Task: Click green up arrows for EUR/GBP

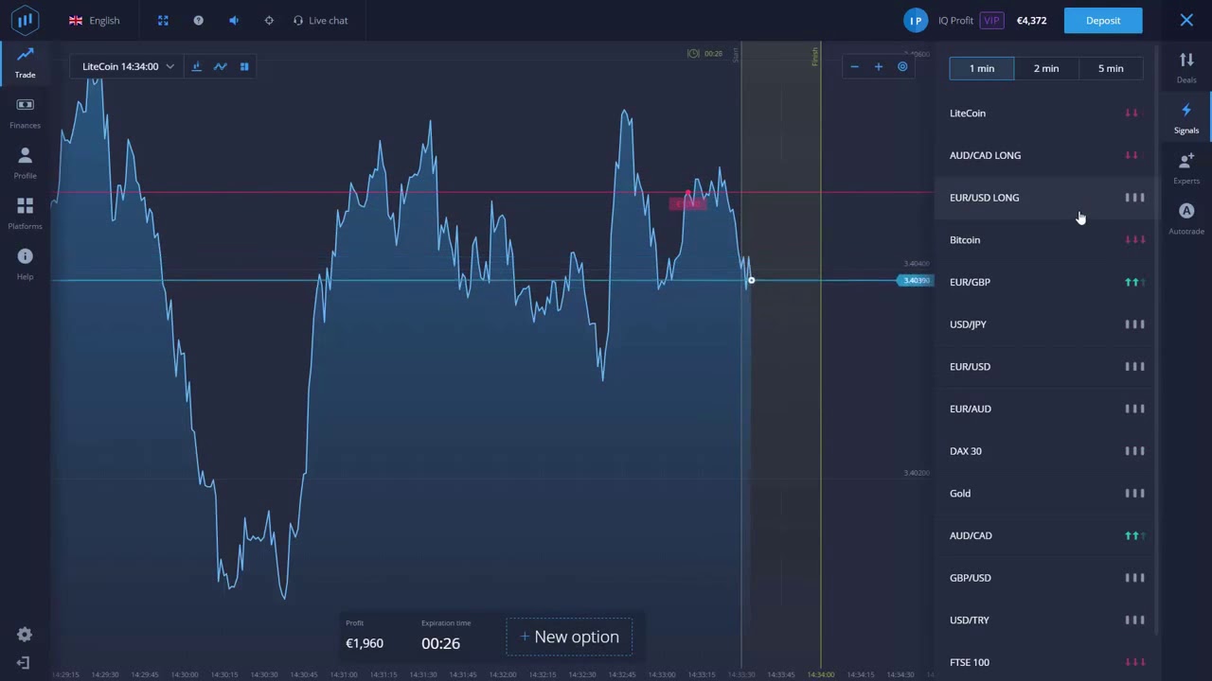Action: 1134,282
